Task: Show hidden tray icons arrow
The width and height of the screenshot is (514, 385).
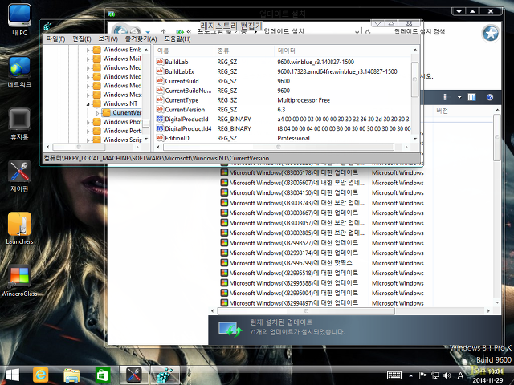Action: click(x=410, y=375)
